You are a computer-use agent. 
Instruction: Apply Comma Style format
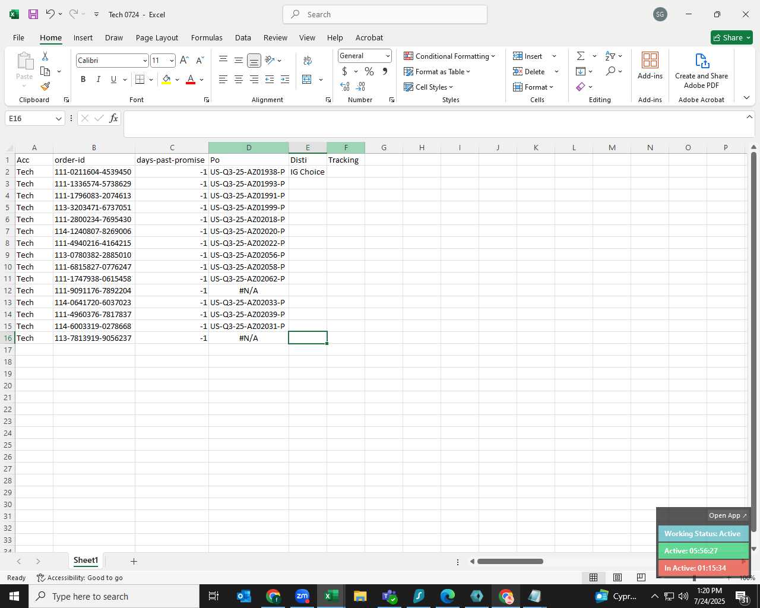coord(385,71)
